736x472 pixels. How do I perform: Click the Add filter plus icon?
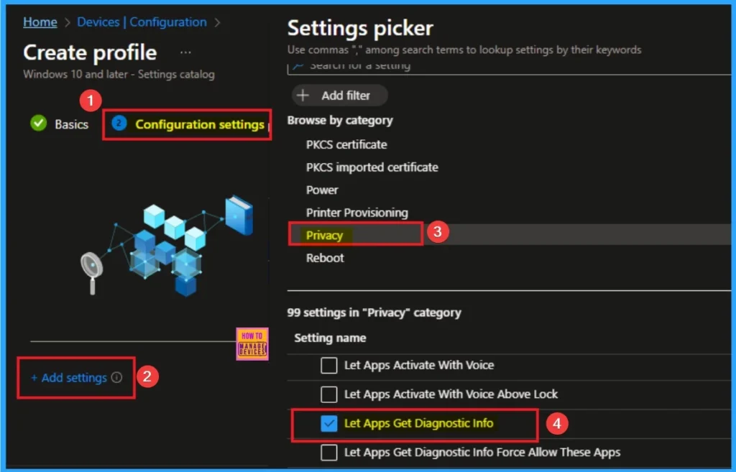[x=303, y=96]
